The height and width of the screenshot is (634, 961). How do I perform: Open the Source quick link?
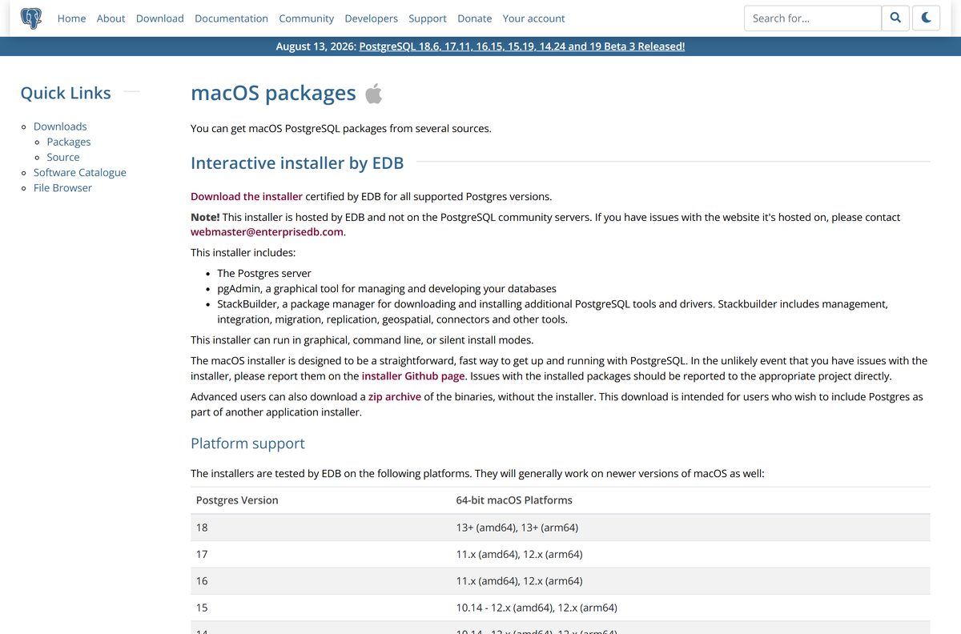coord(63,157)
